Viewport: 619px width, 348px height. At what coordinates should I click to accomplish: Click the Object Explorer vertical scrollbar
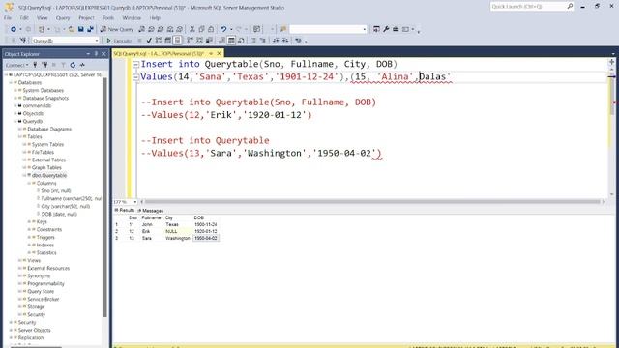pos(105,197)
